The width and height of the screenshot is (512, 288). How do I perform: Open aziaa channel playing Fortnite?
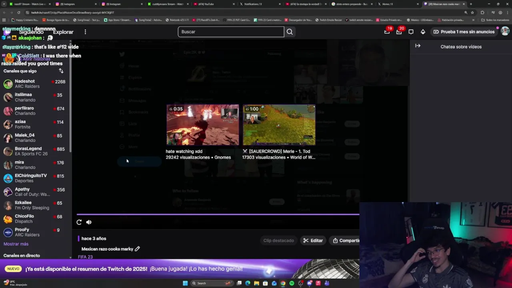pos(35,124)
